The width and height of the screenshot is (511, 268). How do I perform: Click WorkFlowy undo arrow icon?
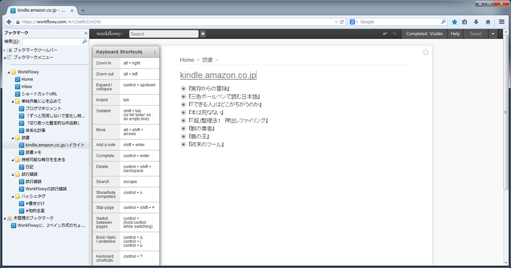click(386, 33)
